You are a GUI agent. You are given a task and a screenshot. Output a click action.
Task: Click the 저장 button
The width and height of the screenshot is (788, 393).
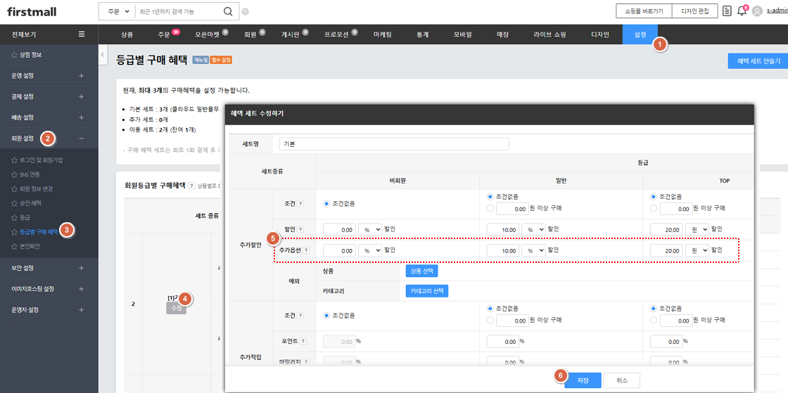582,380
